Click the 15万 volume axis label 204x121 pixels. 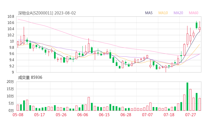(10, 89)
